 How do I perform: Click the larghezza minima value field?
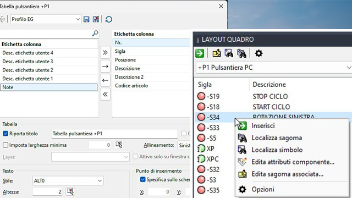[x=100, y=145]
